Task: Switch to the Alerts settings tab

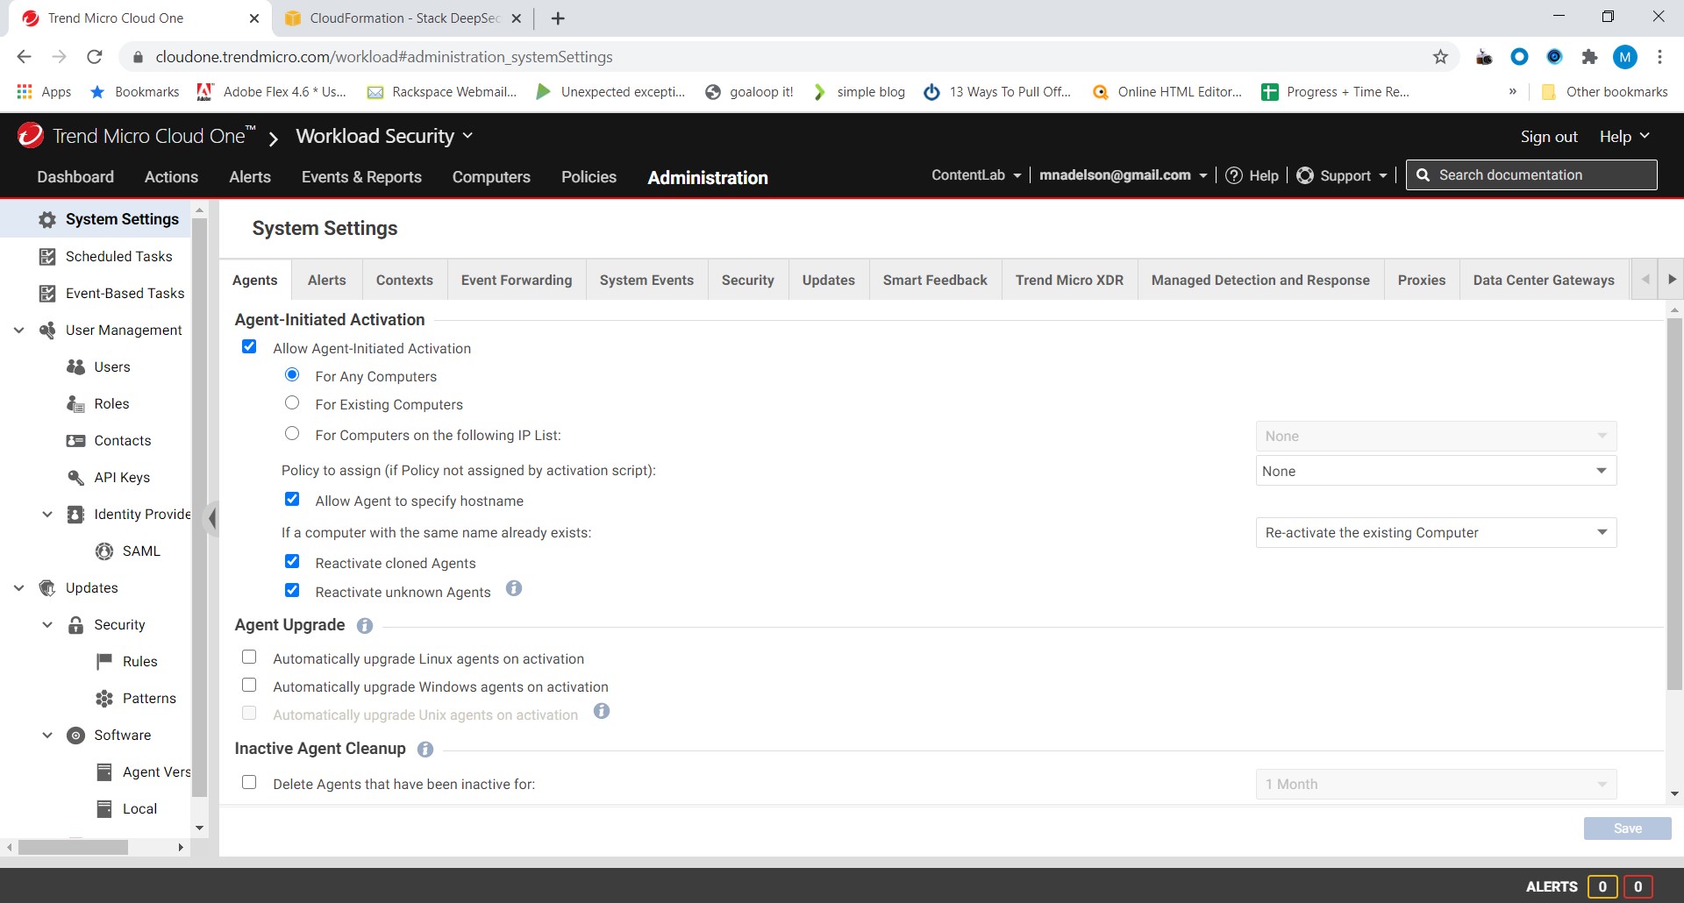Action: pos(326,280)
